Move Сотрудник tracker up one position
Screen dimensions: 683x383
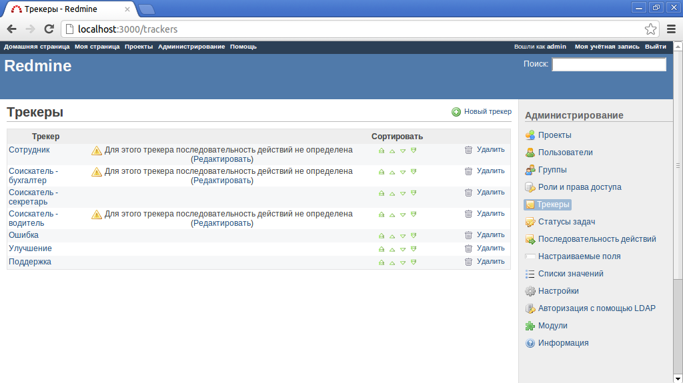coord(392,151)
